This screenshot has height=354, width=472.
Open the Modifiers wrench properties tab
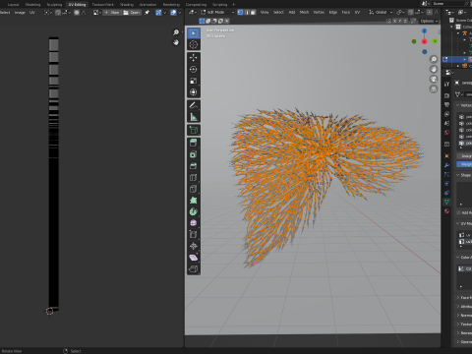point(446,165)
